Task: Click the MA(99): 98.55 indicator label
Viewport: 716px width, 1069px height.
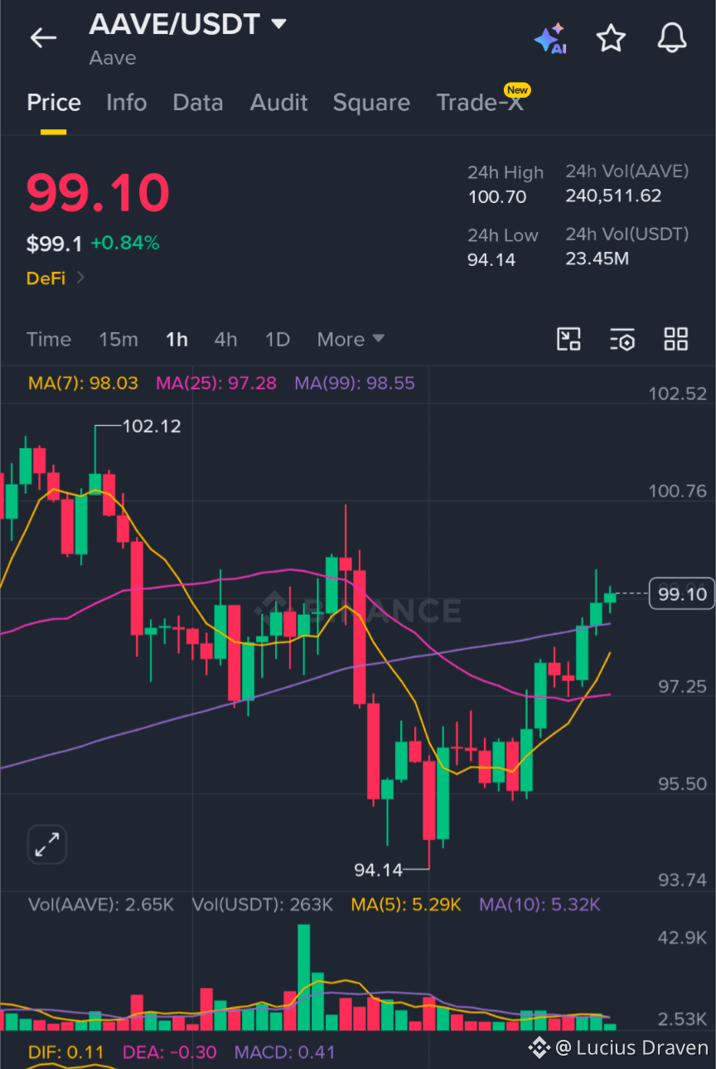Action: (355, 384)
